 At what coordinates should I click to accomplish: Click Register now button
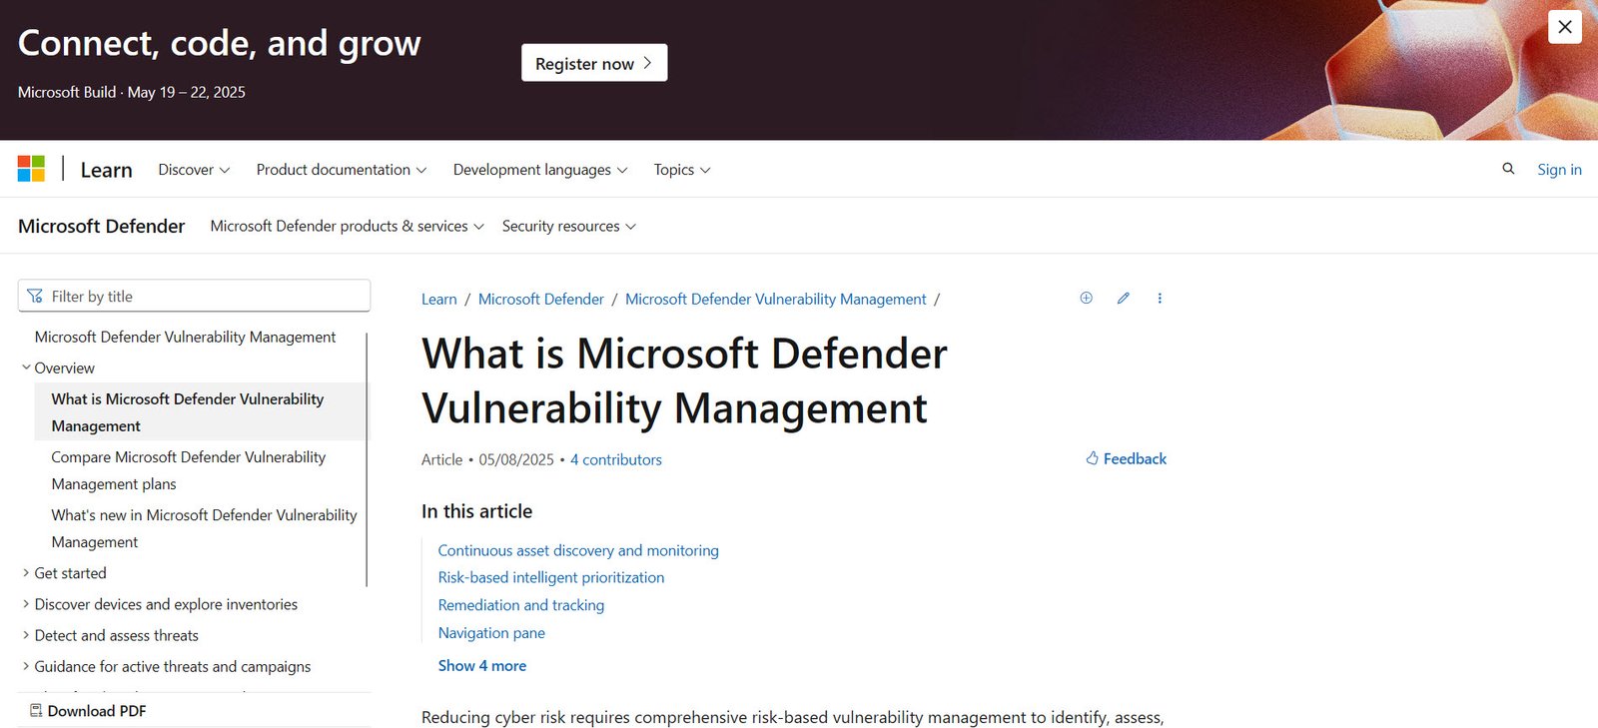[x=594, y=63]
